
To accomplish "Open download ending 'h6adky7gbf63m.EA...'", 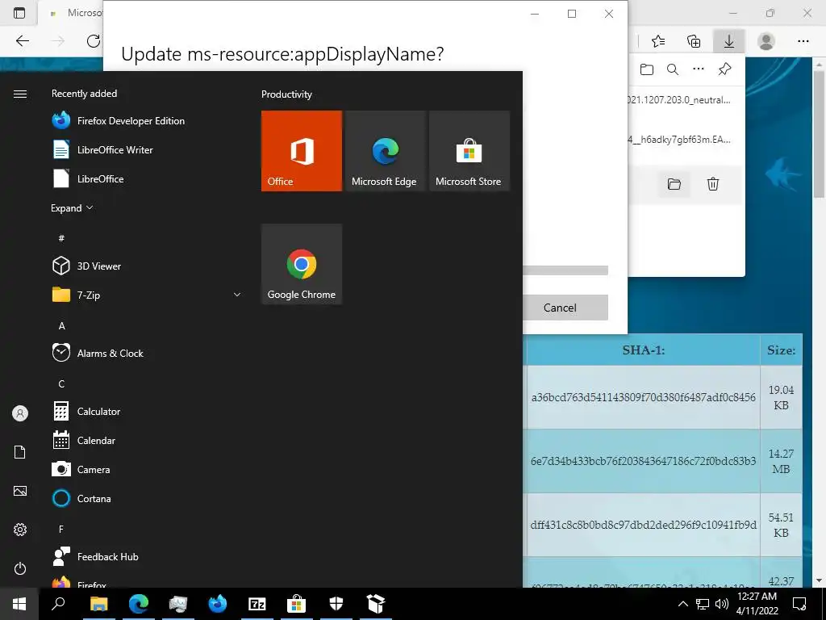I will point(679,140).
